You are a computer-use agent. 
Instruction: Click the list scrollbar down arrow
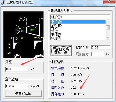tap(108, 37)
